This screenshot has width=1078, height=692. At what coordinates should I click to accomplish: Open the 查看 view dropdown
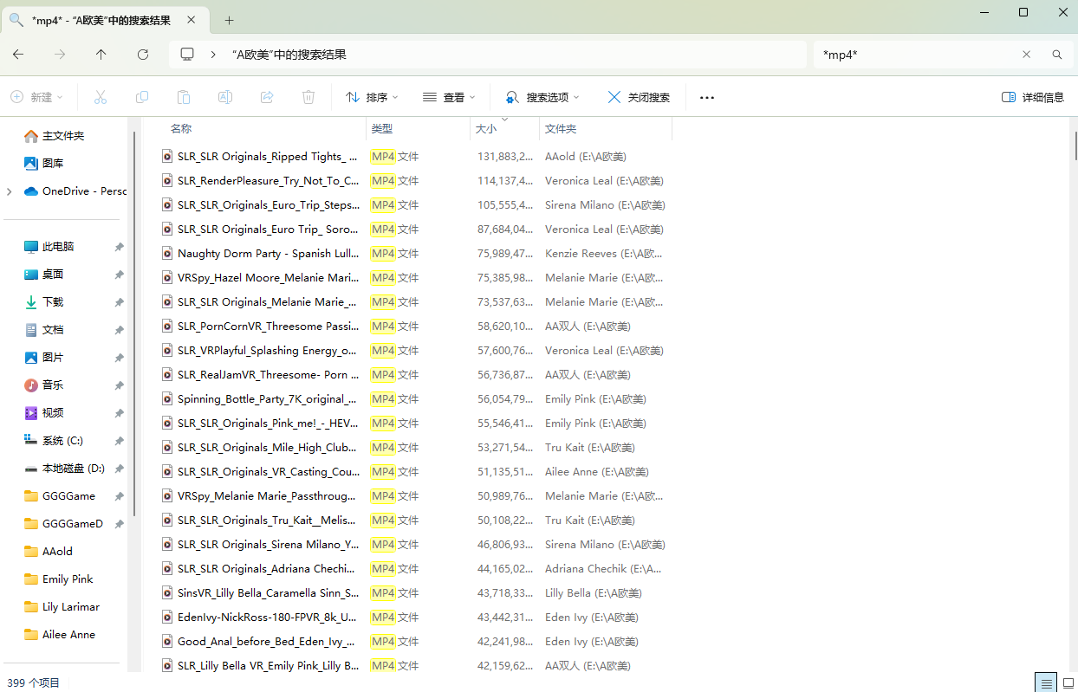(449, 97)
